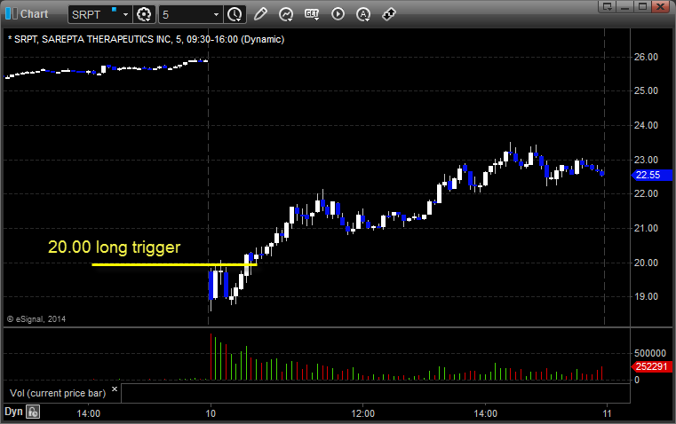Close the Vol (current price bar) label
Viewport: 676px width, 424px height.
(x=115, y=389)
